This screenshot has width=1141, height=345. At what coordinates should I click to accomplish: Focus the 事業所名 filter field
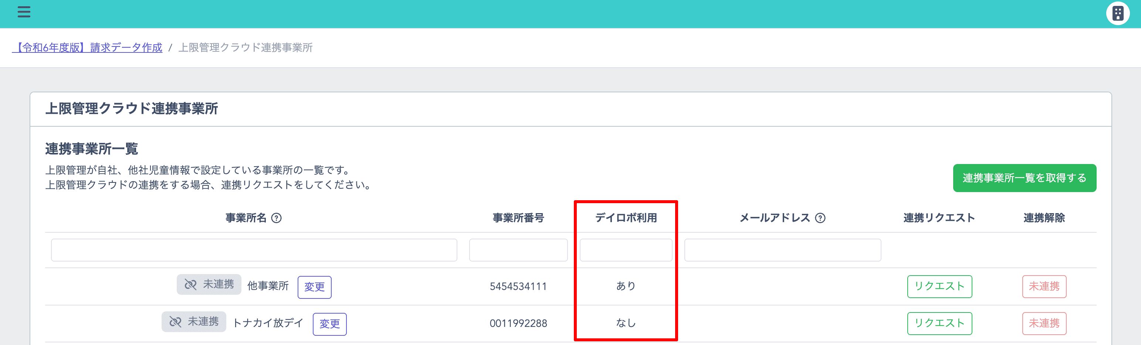[x=254, y=250]
